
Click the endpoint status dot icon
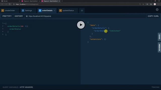(27, 16)
